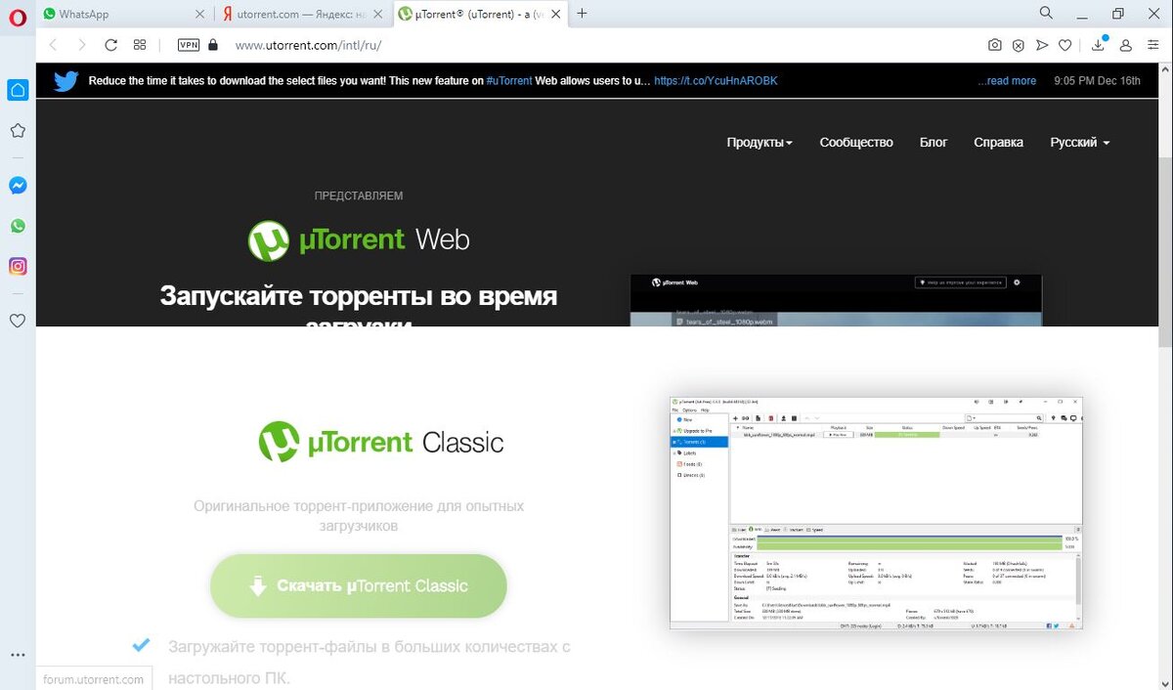The image size is (1173, 690).
Task: Open Instagram in the Opera sidebar
Action: (18, 266)
